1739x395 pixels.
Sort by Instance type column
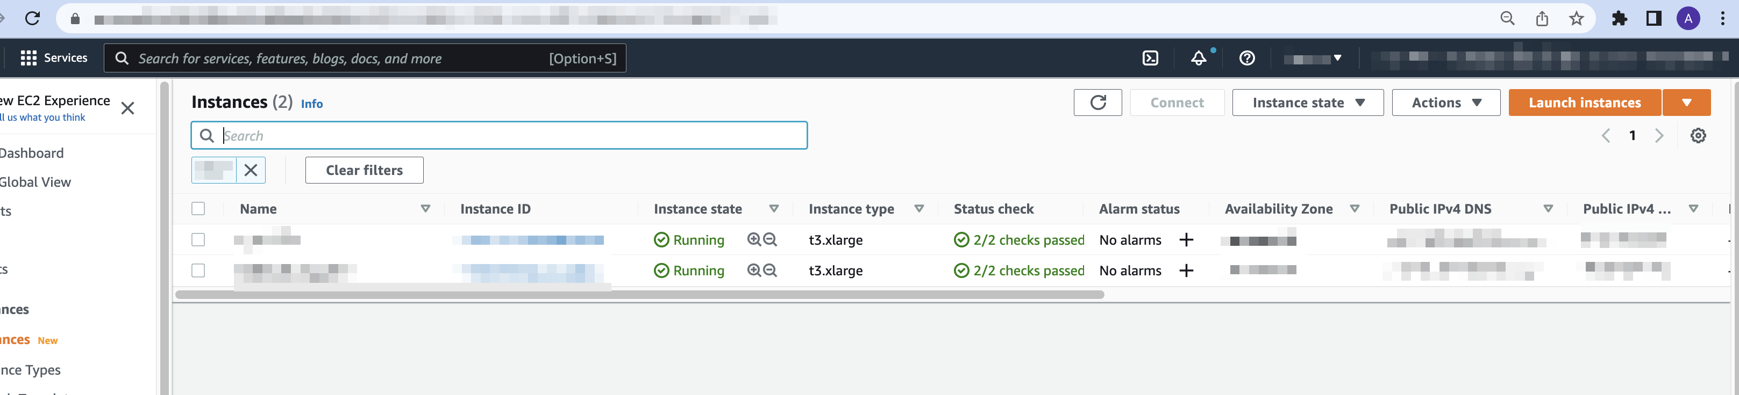coord(919,209)
